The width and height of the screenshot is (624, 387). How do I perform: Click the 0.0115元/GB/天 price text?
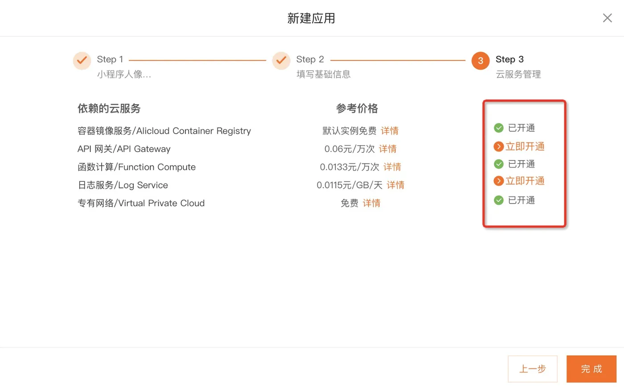pyautogui.click(x=349, y=185)
